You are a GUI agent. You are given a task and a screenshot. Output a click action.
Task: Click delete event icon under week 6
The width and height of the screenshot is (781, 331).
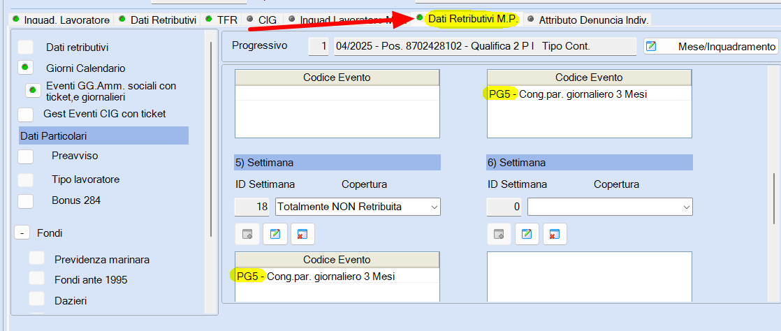coord(555,234)
